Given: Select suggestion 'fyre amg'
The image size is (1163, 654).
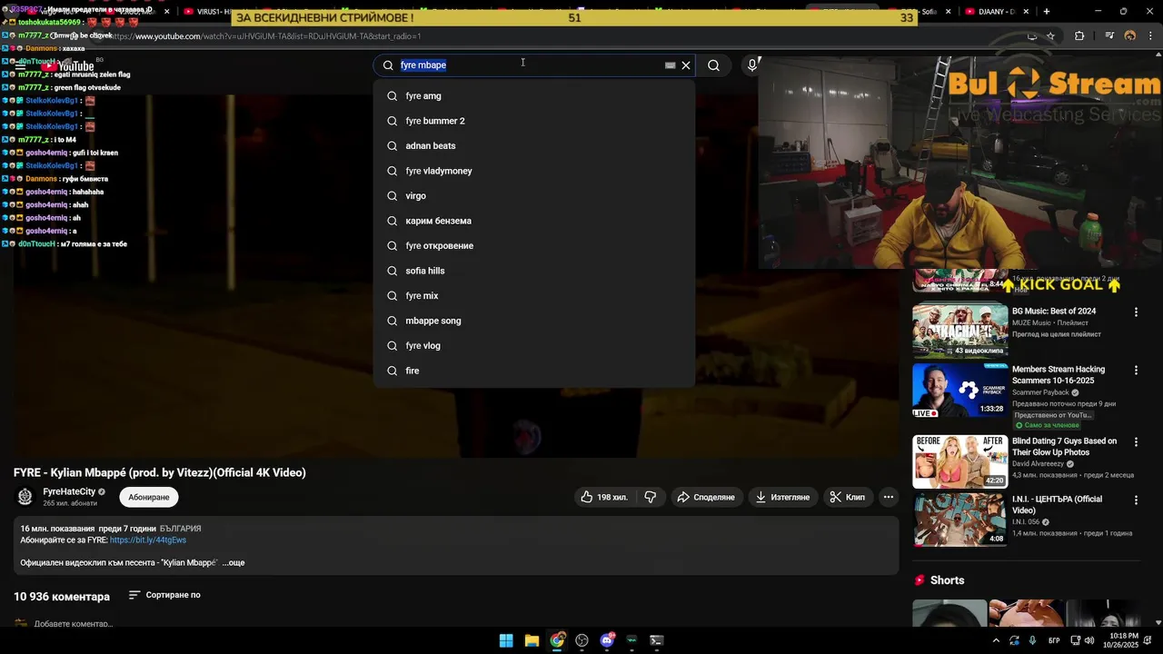Looking at the screenshot, I should tap(534, 95).
